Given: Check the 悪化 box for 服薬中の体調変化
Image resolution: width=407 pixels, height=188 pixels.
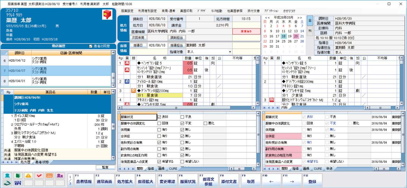Looking at the screenshot, I should [206, 123].
